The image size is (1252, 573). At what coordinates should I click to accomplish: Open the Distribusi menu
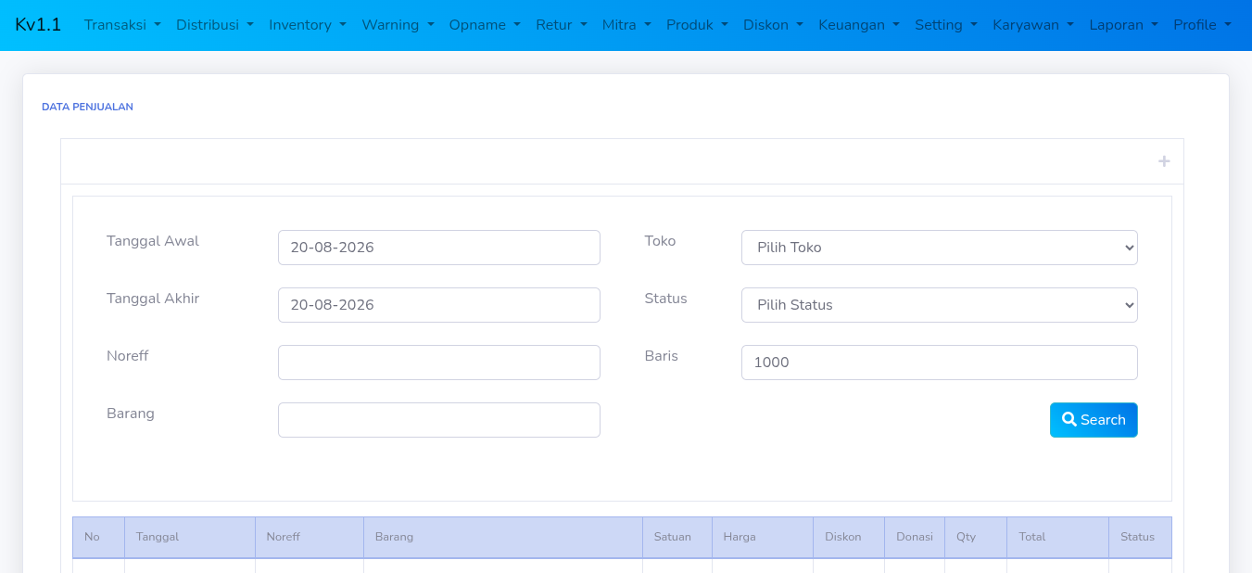pos(215,25)
